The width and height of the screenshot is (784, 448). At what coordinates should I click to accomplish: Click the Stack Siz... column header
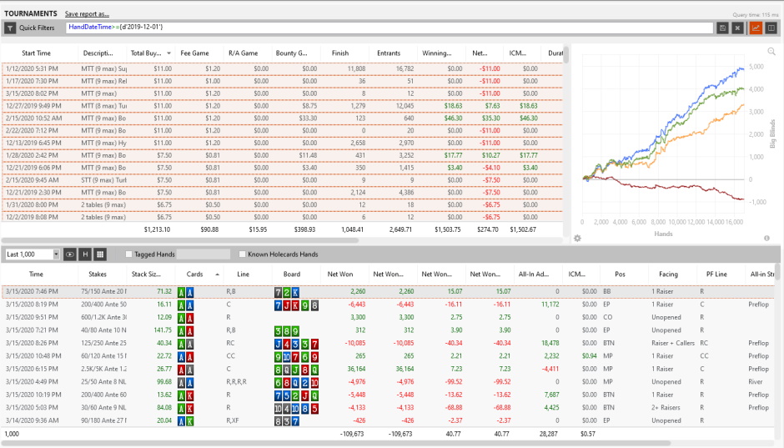[146, 274]
